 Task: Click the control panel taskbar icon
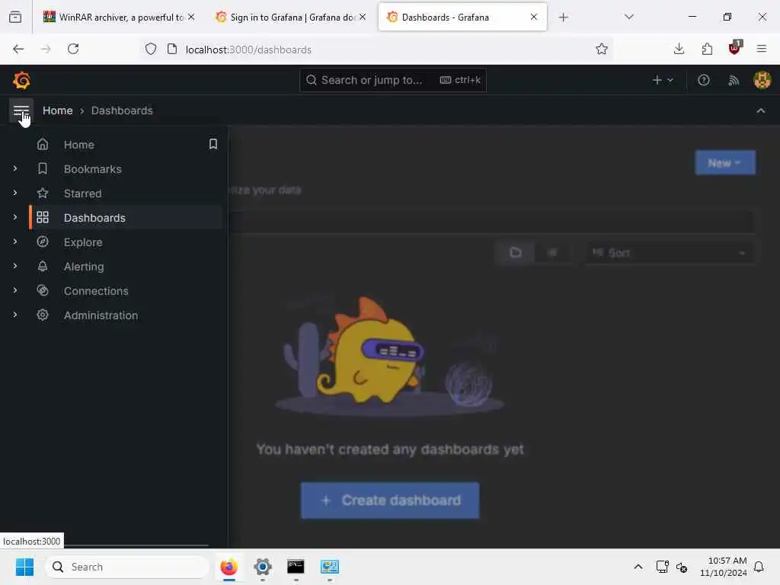coord(329,567)
